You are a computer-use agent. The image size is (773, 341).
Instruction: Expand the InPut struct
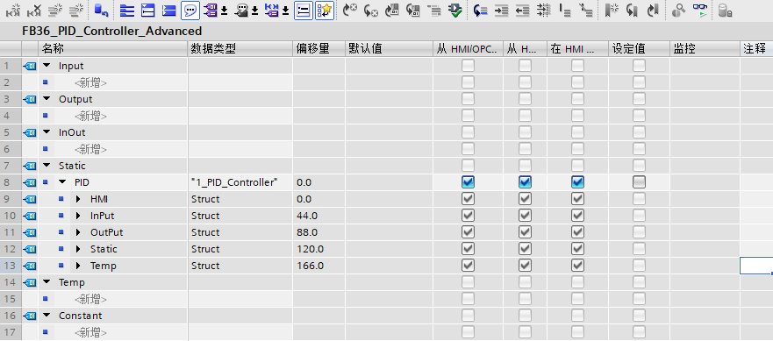point(78,216)
